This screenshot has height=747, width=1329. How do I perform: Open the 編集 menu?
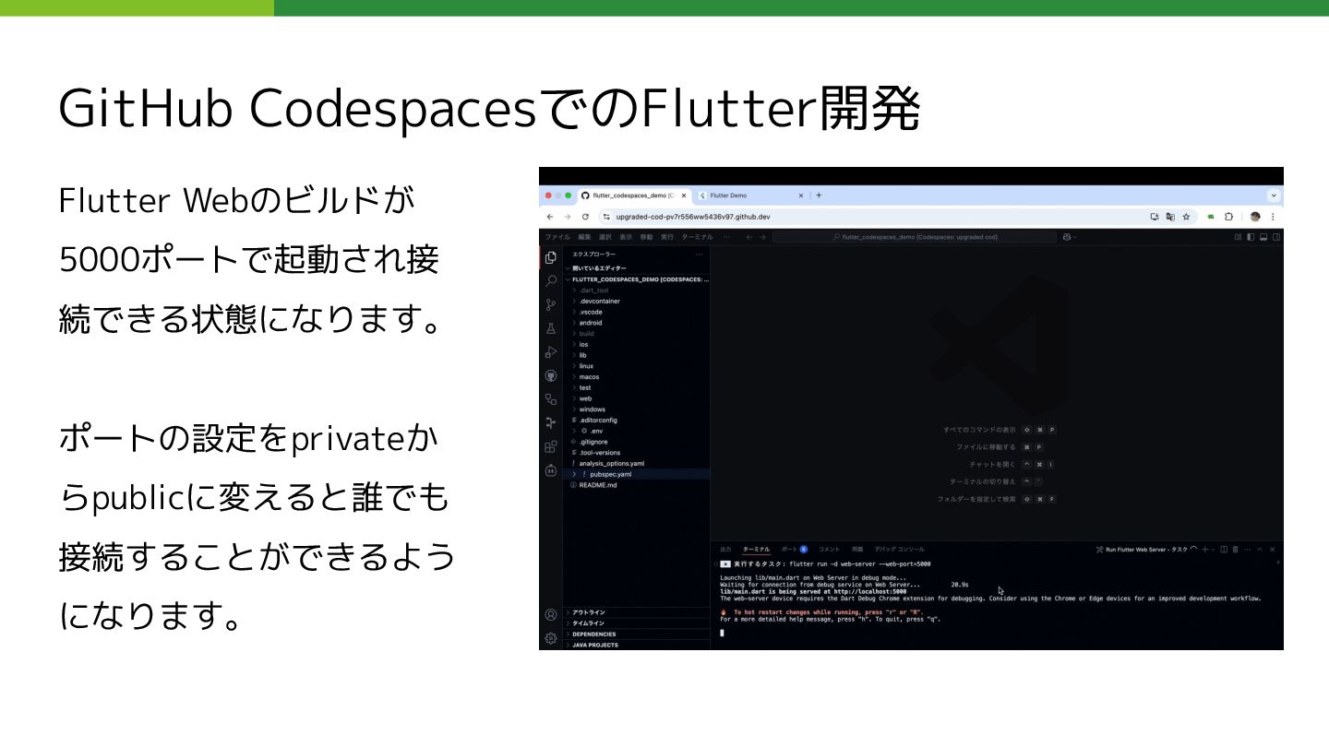[584, 237]
